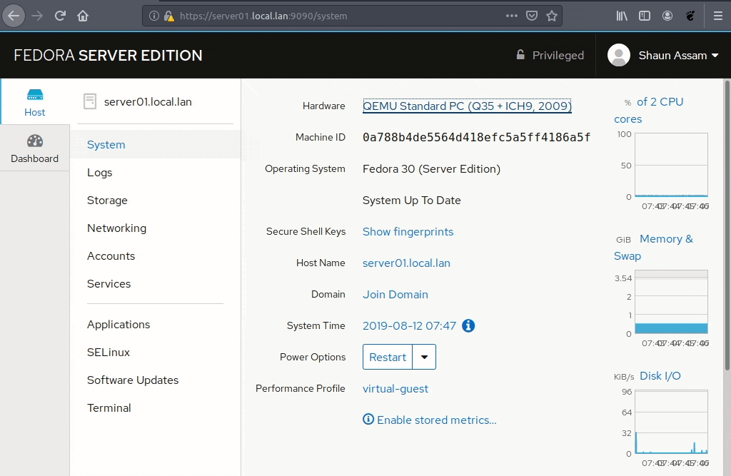
Task: Click Show fingerprints link
Action: point(408,231)
